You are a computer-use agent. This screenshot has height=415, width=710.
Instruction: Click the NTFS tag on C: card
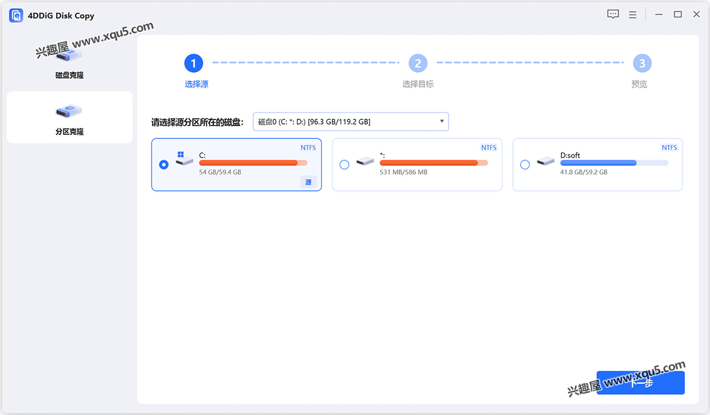pos(308,147)
